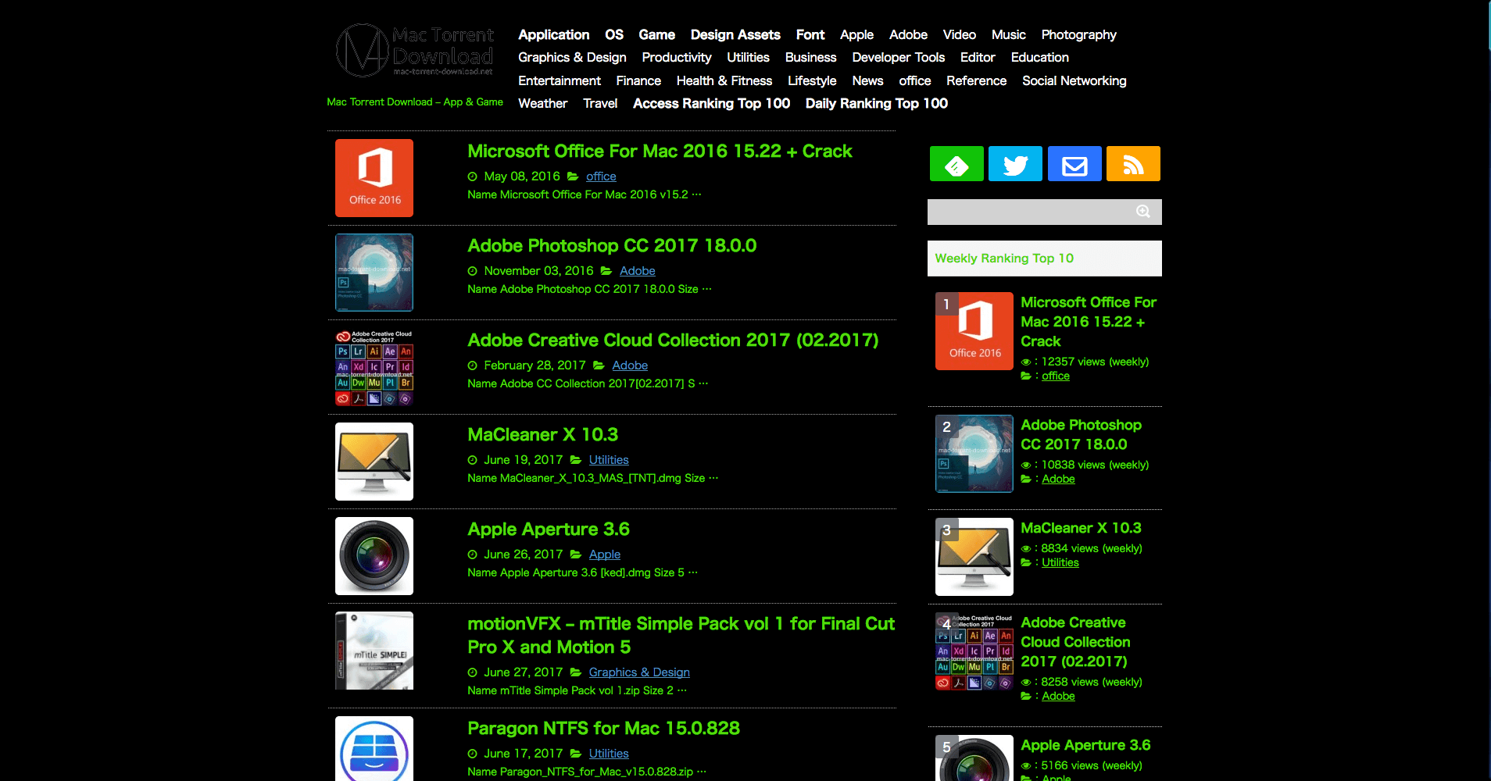Click the Weekly Ranking Top 10 heading
This screenshot has height=781, width=1491.
[x=1004, y=259]
